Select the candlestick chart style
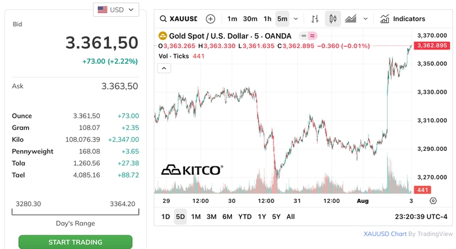The width and height of the screenshot is (456, 249). [x=333, y=19]
